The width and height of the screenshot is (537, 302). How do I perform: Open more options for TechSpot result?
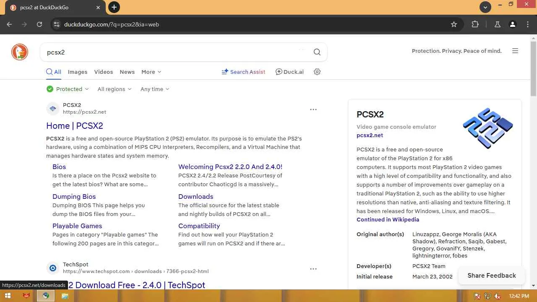pyautogui.click(x=313, y=269)
